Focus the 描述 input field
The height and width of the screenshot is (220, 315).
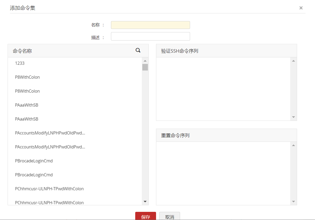point(150,36)
